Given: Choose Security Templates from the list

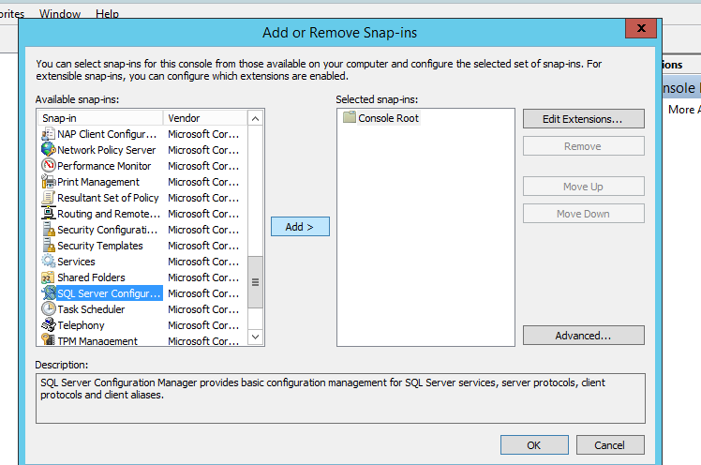Looking at the screenshot, I should coord(99,246).
